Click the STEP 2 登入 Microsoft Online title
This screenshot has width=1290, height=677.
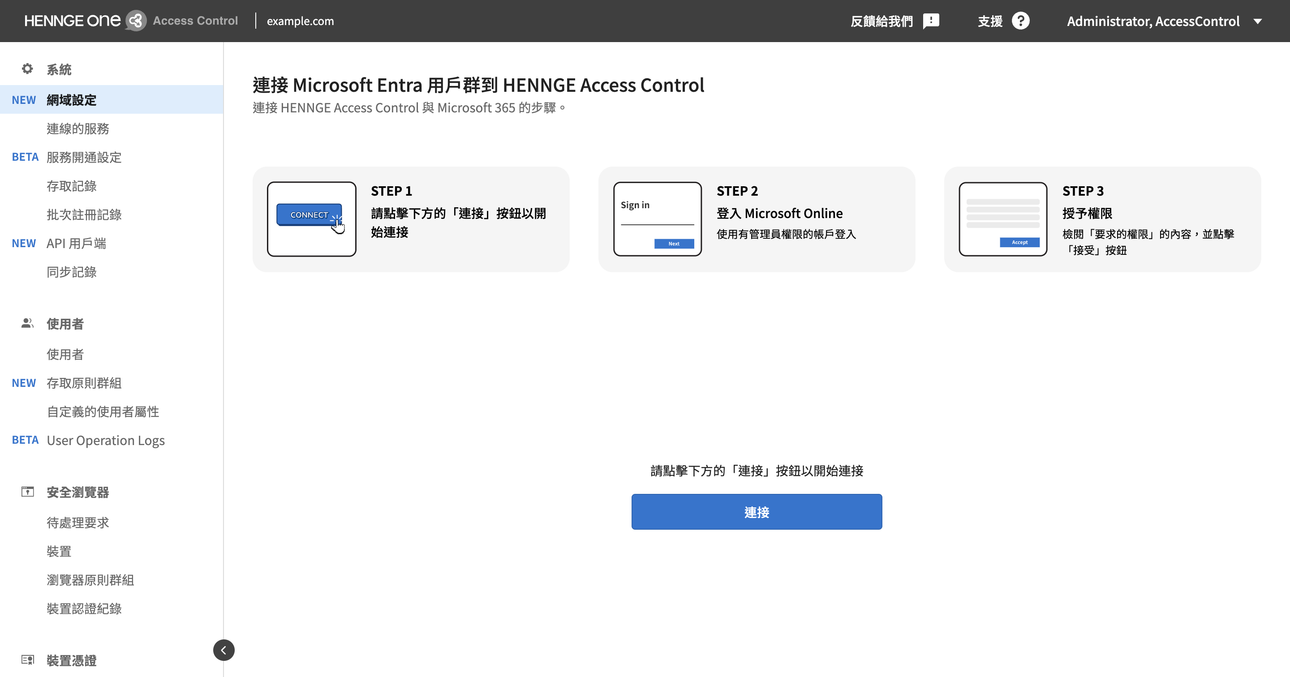(x=780, y=213)
